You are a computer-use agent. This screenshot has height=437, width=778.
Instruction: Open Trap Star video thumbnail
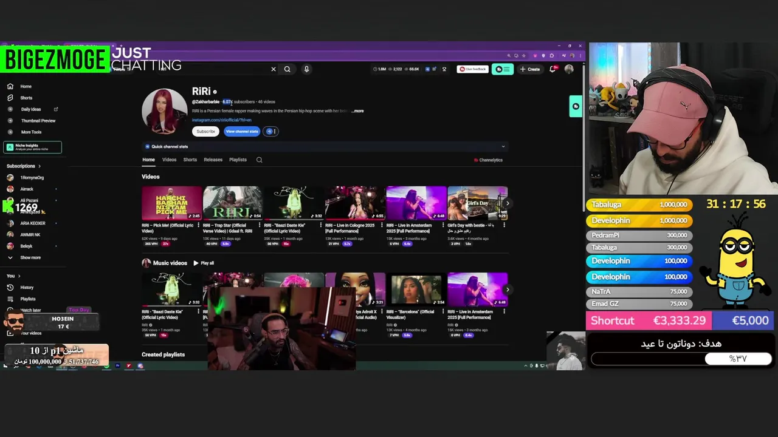tap(233, 203)
